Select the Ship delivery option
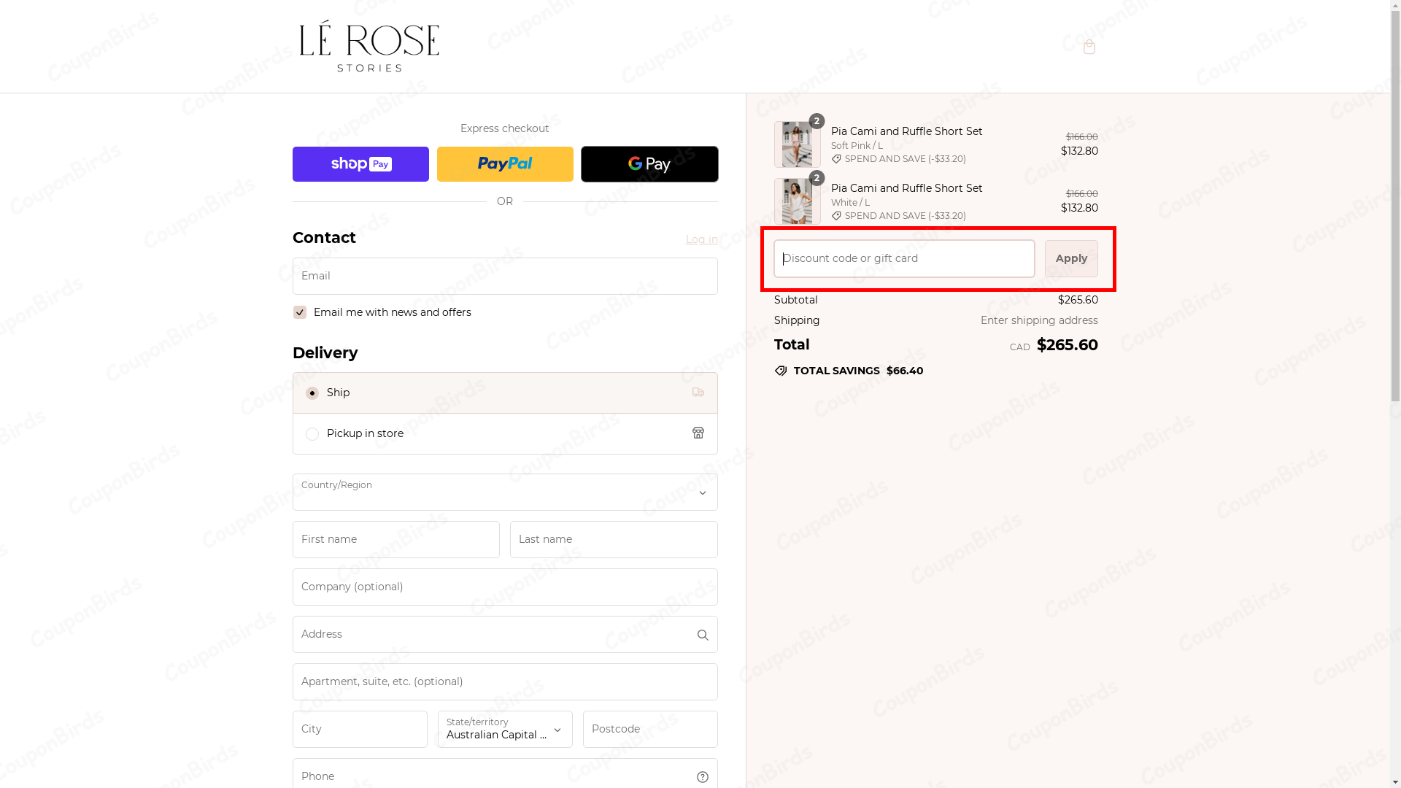Screen dimensions: 1401x788 tap(312, 393)
